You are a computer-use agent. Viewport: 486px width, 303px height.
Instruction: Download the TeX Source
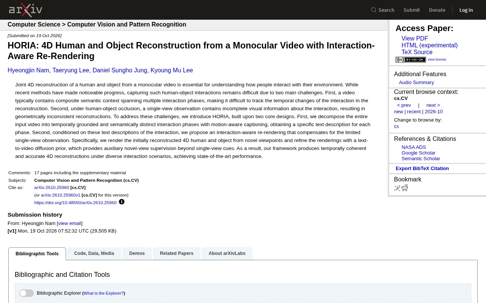(x=417, y=52)
